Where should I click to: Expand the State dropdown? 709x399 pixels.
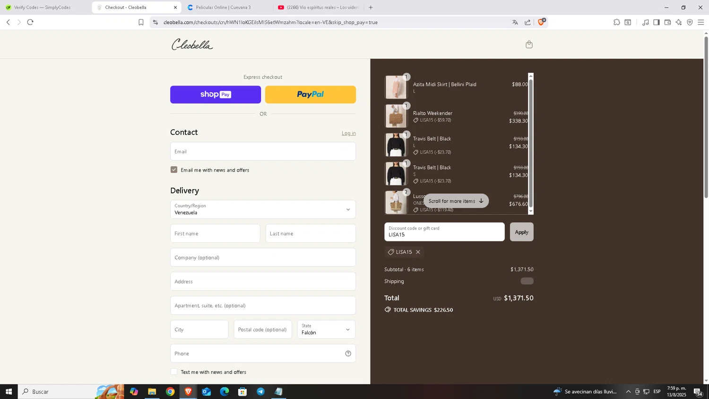pos(326,330)
